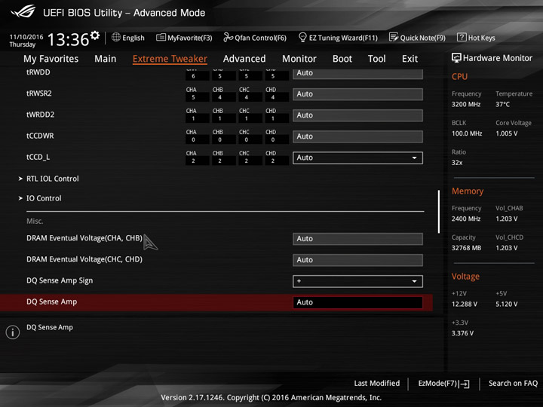Click the 11/10/2016 date text
The image size is (543, 407).
(x=26, y=37)
